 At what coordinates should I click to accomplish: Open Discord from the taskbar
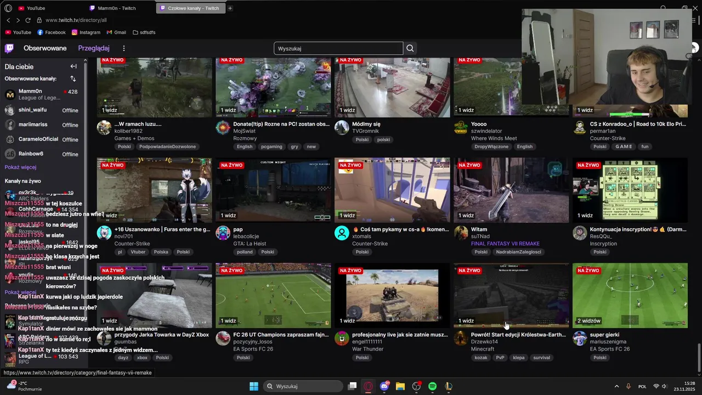384,386
